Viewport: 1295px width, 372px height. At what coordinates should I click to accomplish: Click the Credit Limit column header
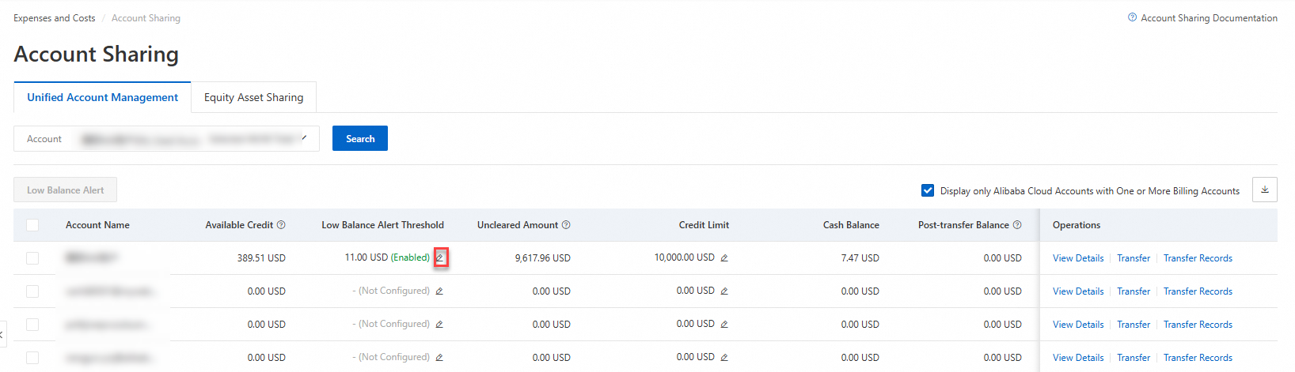pyautogui.click(x=704, y=225)
